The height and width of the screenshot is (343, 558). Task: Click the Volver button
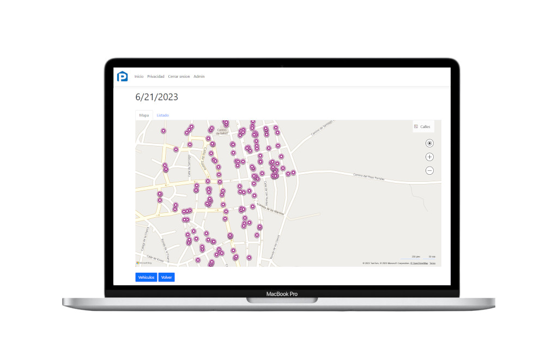pyautogui.click(x=167, y=277)
